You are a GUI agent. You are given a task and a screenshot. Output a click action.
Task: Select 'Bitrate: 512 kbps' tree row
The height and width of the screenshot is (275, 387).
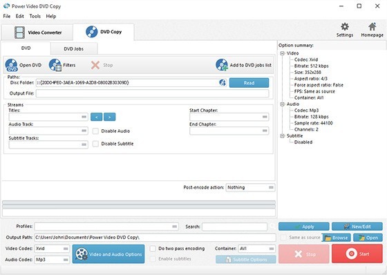[311, 66]
